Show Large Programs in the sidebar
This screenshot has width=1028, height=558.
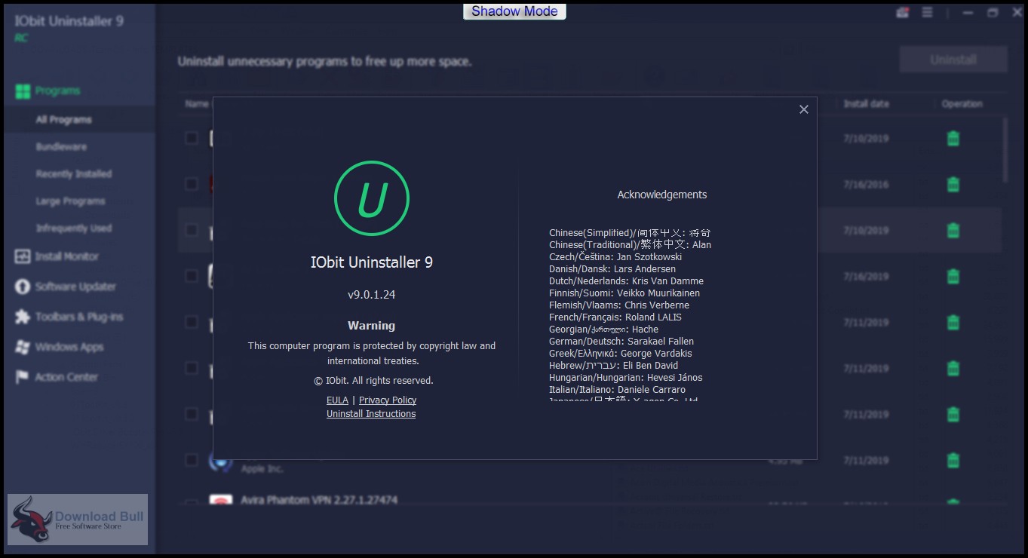(x=71, y=201)
